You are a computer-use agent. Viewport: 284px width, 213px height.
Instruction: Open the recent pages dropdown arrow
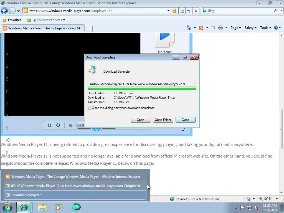pos(18,11)
